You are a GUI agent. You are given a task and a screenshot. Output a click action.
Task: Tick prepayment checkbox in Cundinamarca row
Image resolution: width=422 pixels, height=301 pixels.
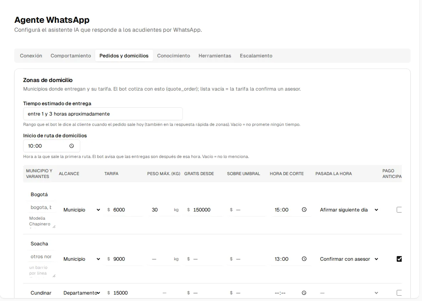[399, 293]
